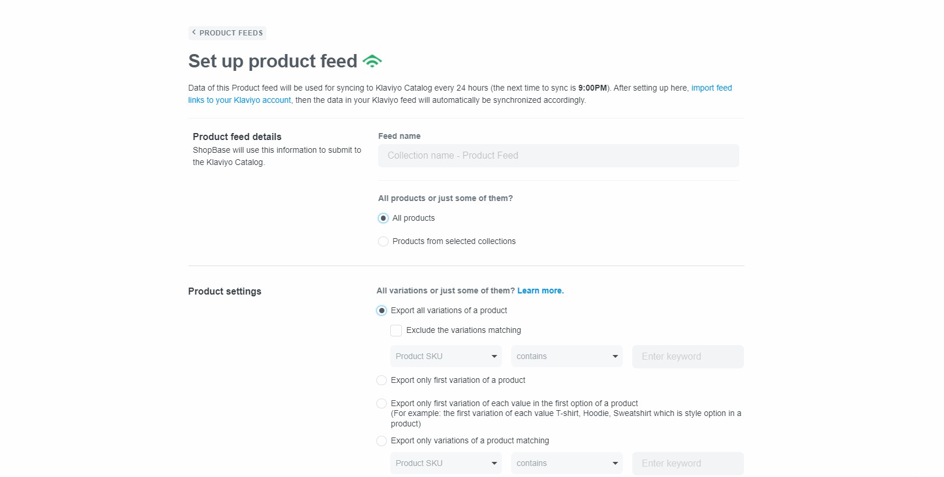Click the green sync signal icon
Viewport: 944px width, 477px height.
(372, 61)
